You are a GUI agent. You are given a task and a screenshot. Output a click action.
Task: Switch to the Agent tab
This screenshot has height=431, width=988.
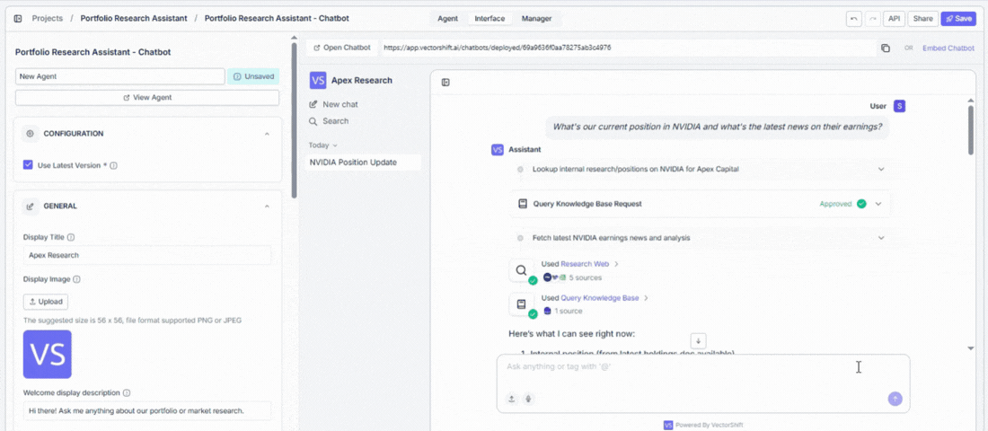[x=448, y=18]
